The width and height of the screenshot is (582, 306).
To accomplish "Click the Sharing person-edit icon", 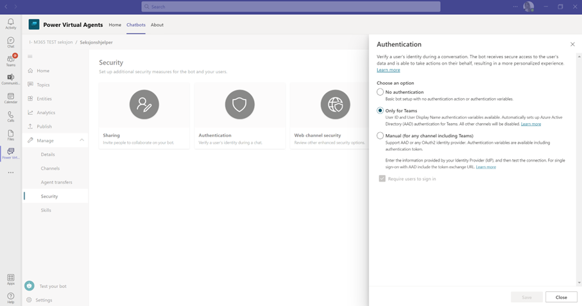I will (144, 104).
